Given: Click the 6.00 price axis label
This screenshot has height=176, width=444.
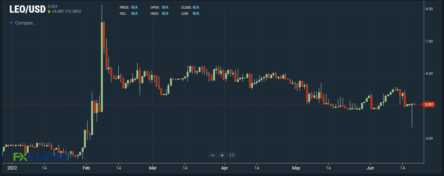Looking at the screenshot, I should pos(429,74).
